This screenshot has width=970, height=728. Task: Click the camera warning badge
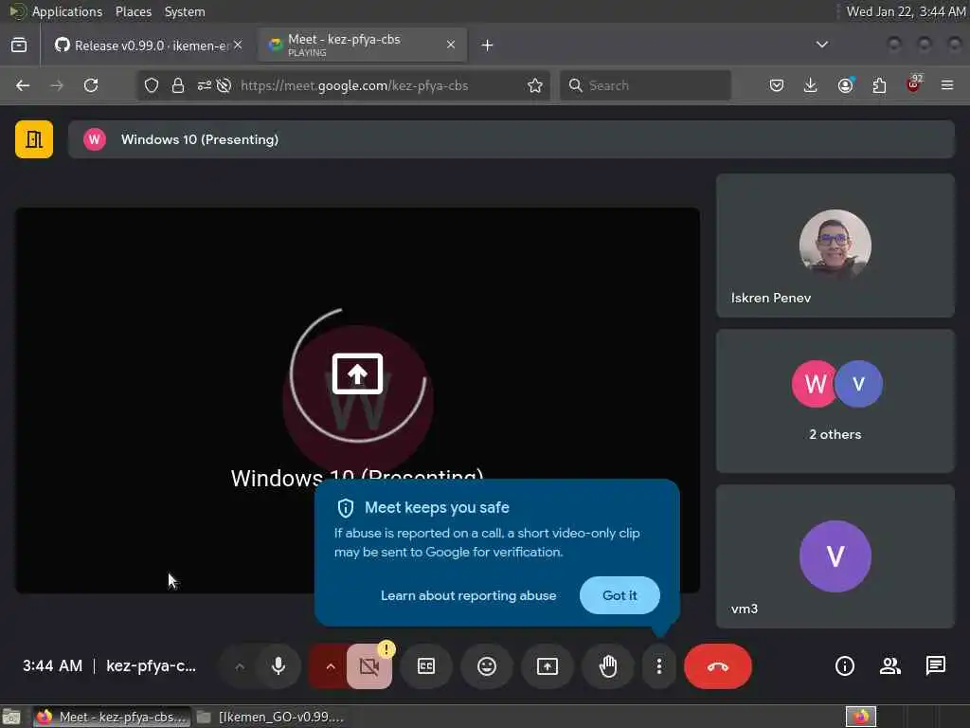(386, 648)
